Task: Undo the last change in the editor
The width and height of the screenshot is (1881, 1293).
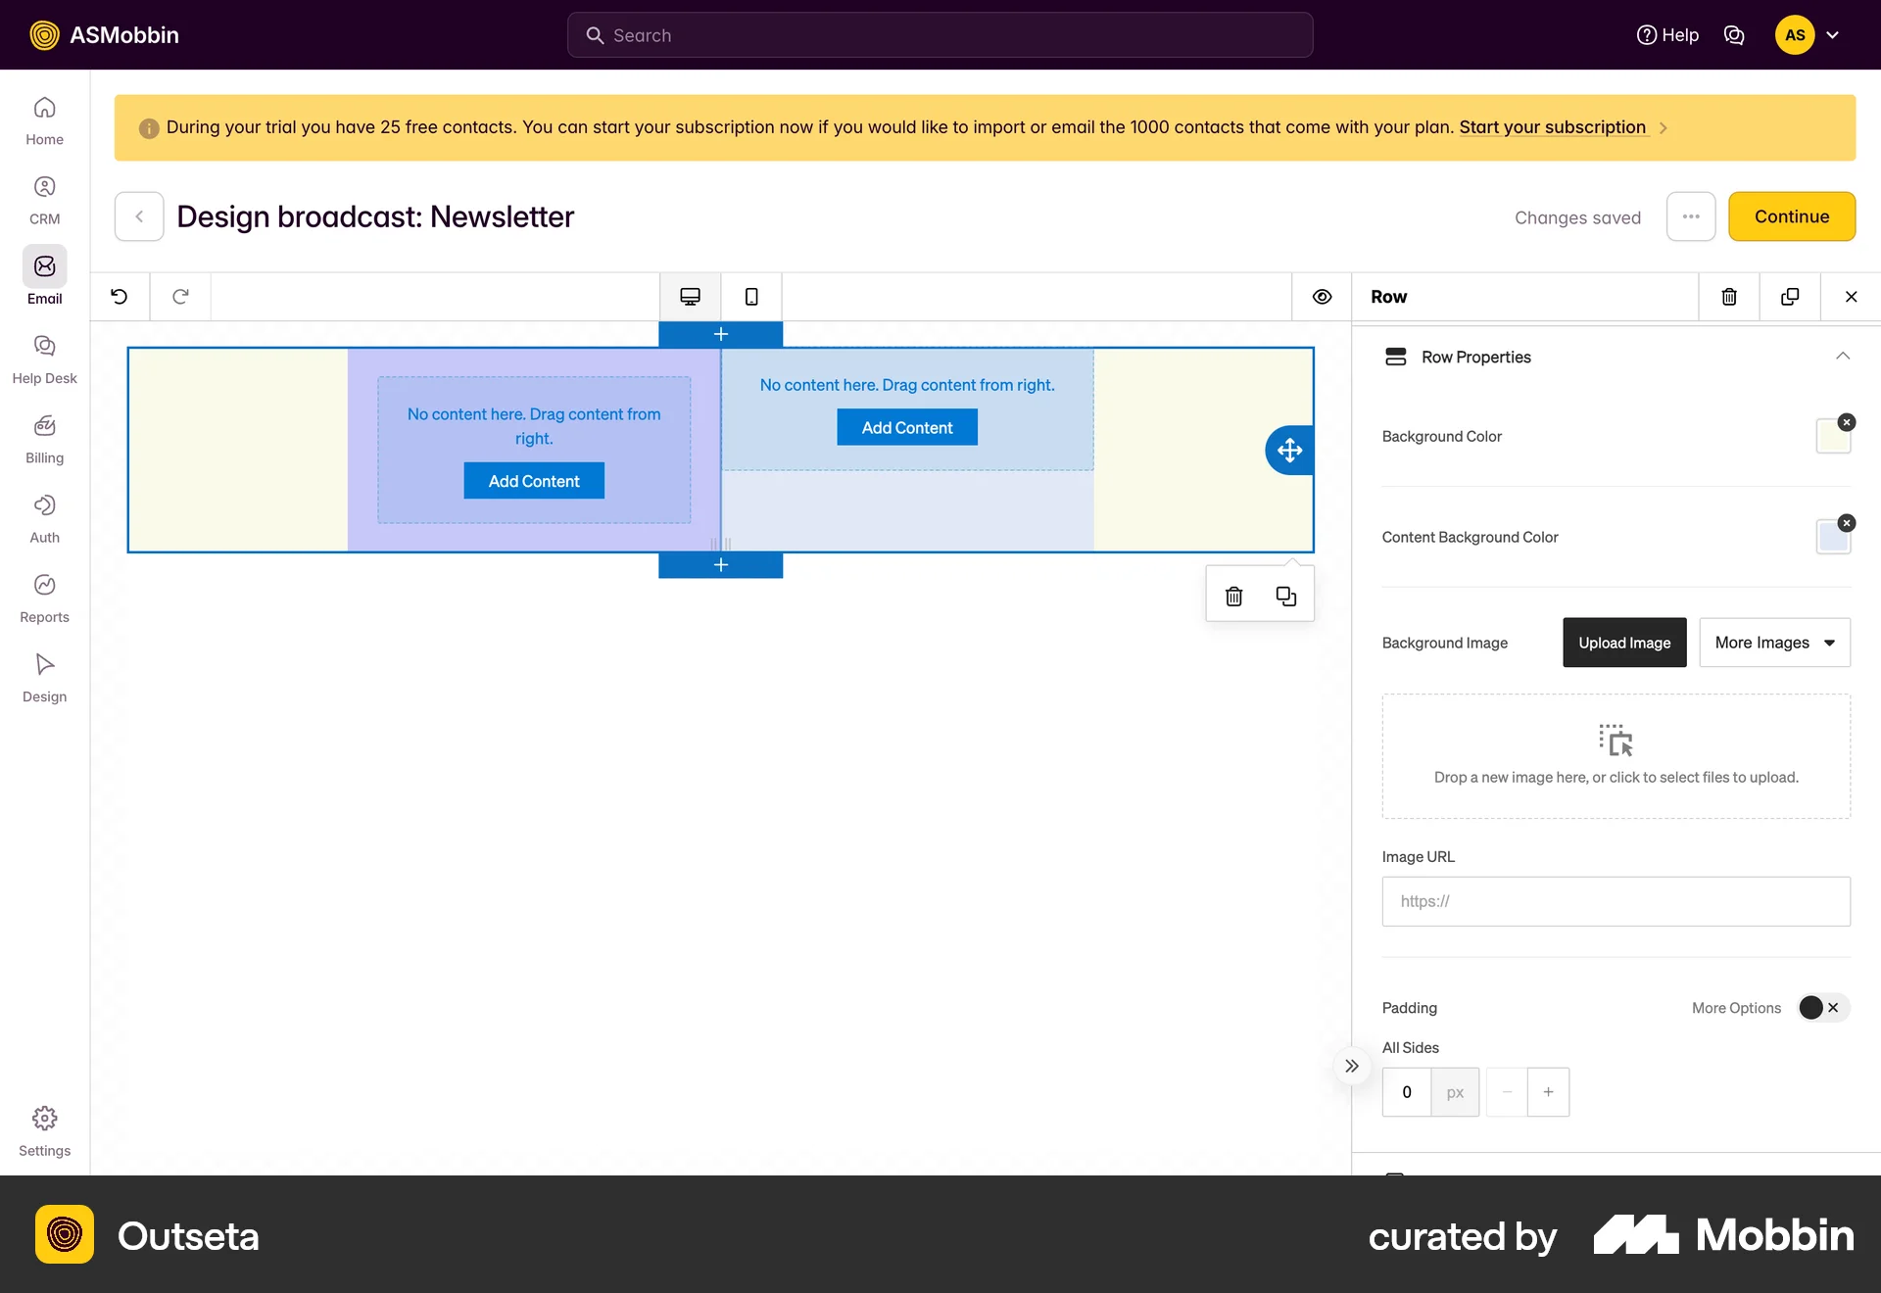Action: click(120, 296)
